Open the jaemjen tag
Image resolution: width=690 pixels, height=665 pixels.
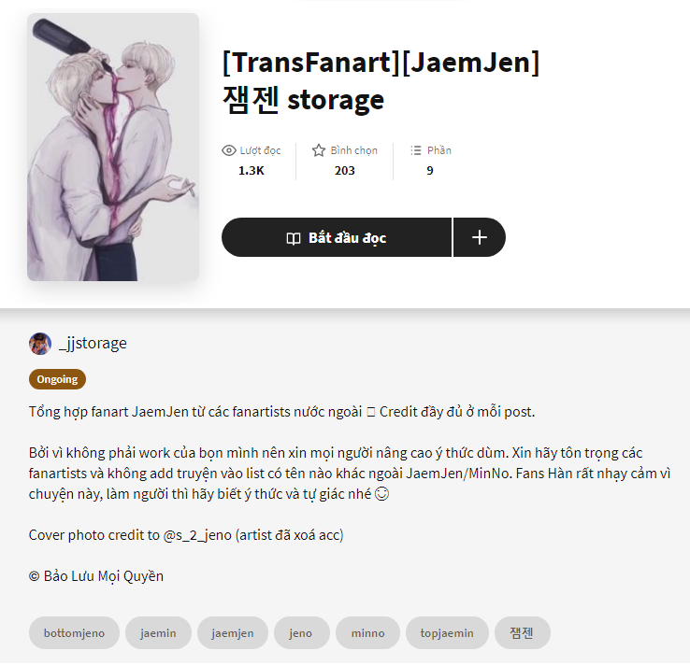(x=233, y=633)
